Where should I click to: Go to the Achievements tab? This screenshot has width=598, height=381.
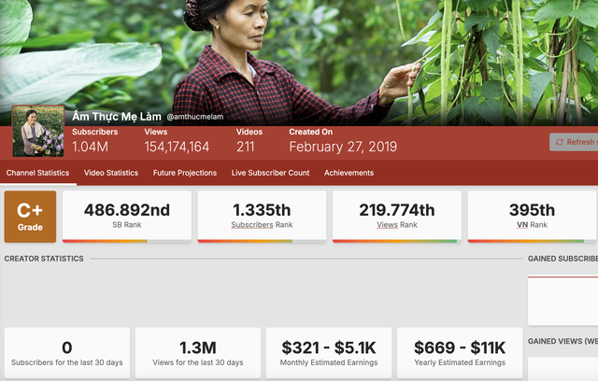click(x=349, y=173)
